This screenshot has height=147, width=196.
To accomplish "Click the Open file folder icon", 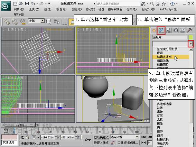I will [x=21, y=3].
